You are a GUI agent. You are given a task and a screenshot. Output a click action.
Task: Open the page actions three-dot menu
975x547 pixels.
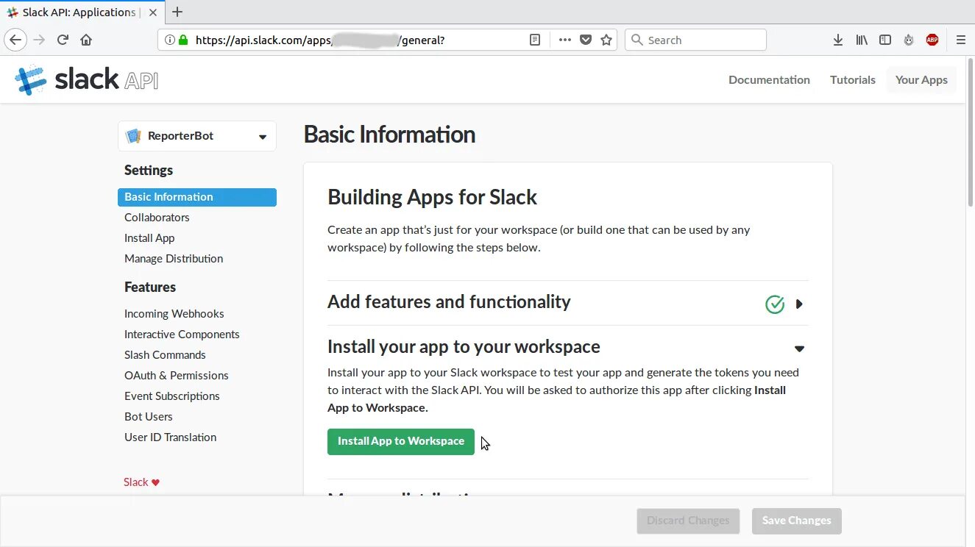point(564,40)
